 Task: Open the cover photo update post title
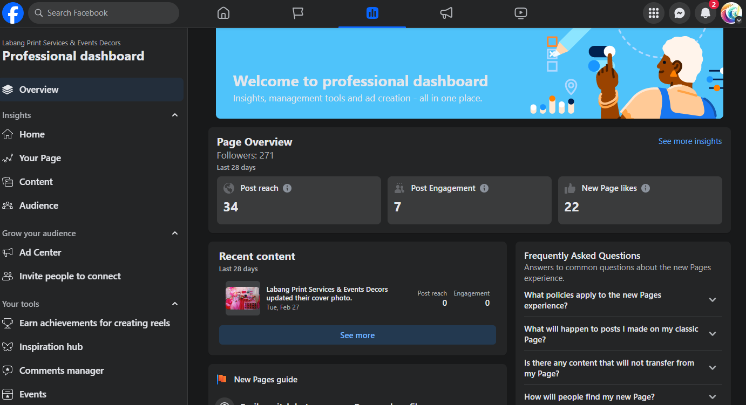(x=327, y=294)
